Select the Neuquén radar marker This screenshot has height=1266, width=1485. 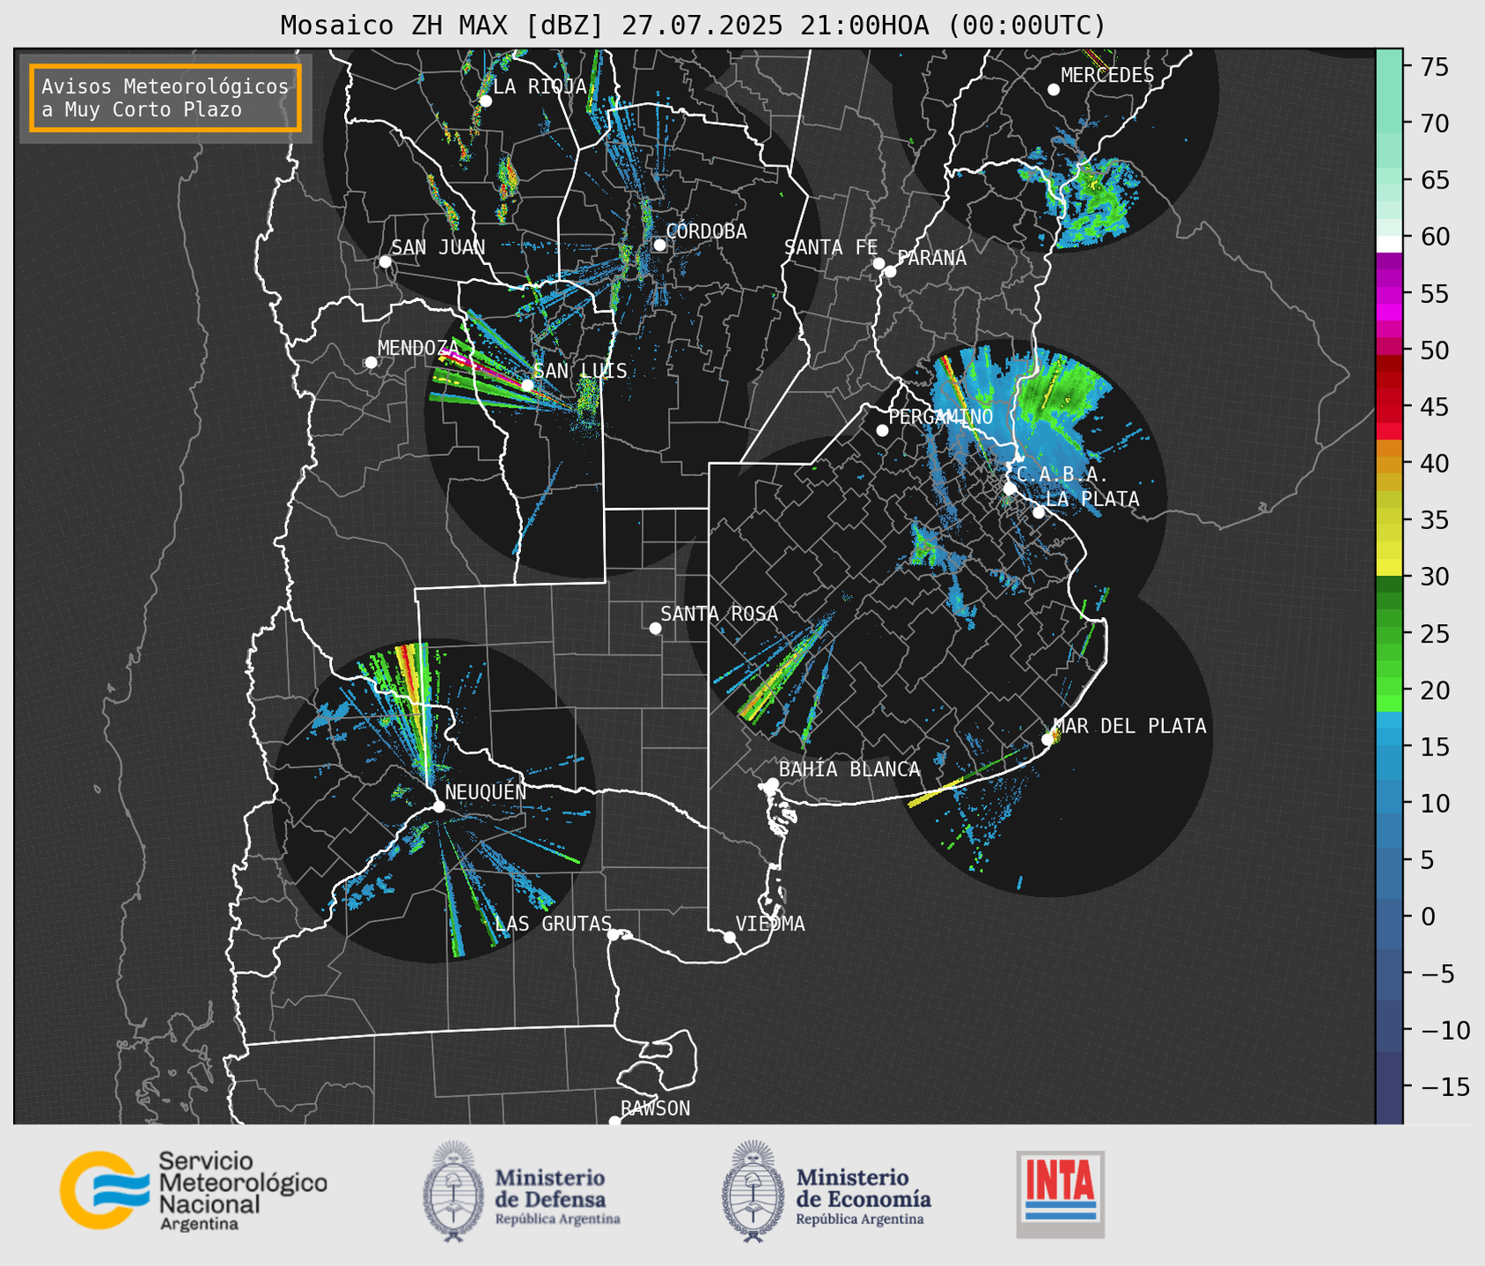(438, 806)
